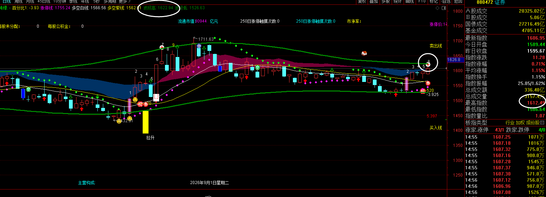Click the red flag marker numbered 7
Viewport: 546px width, 197px height.
(162, 47)
